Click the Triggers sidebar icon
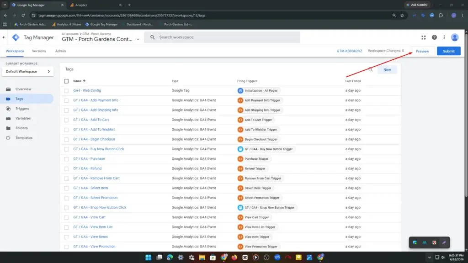Viewport: 468px width, 263px height. pyautogui.click(x=8, y=109)
